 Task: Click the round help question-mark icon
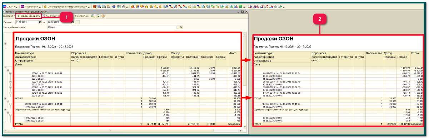(103, 16)
